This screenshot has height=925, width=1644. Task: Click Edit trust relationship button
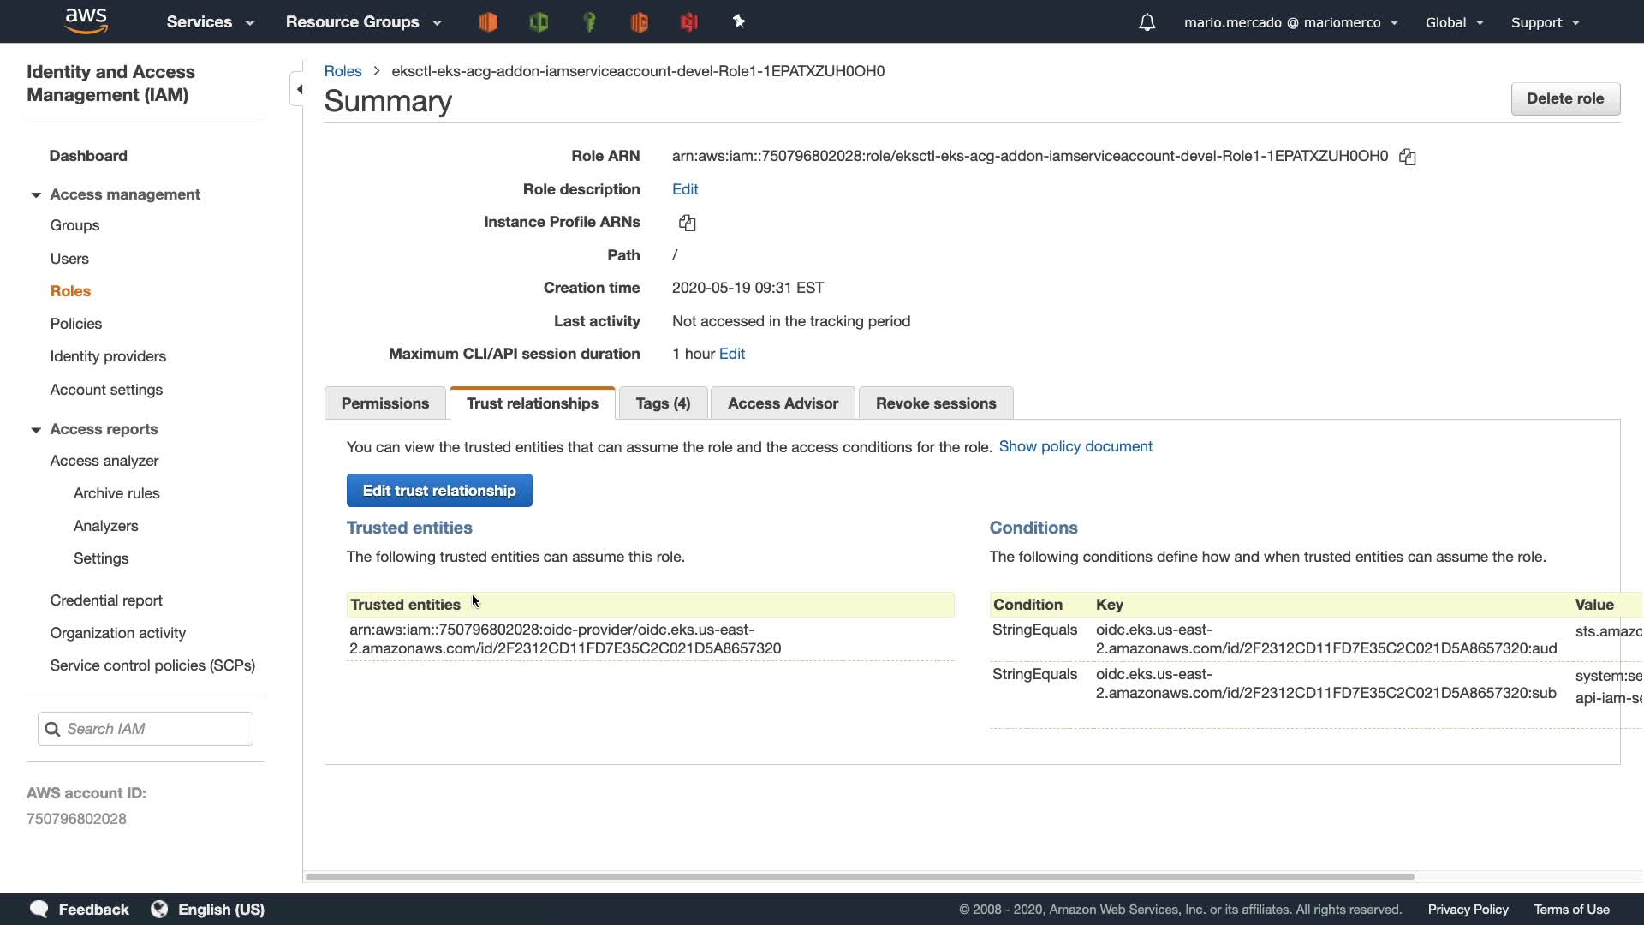click(439, 491)
